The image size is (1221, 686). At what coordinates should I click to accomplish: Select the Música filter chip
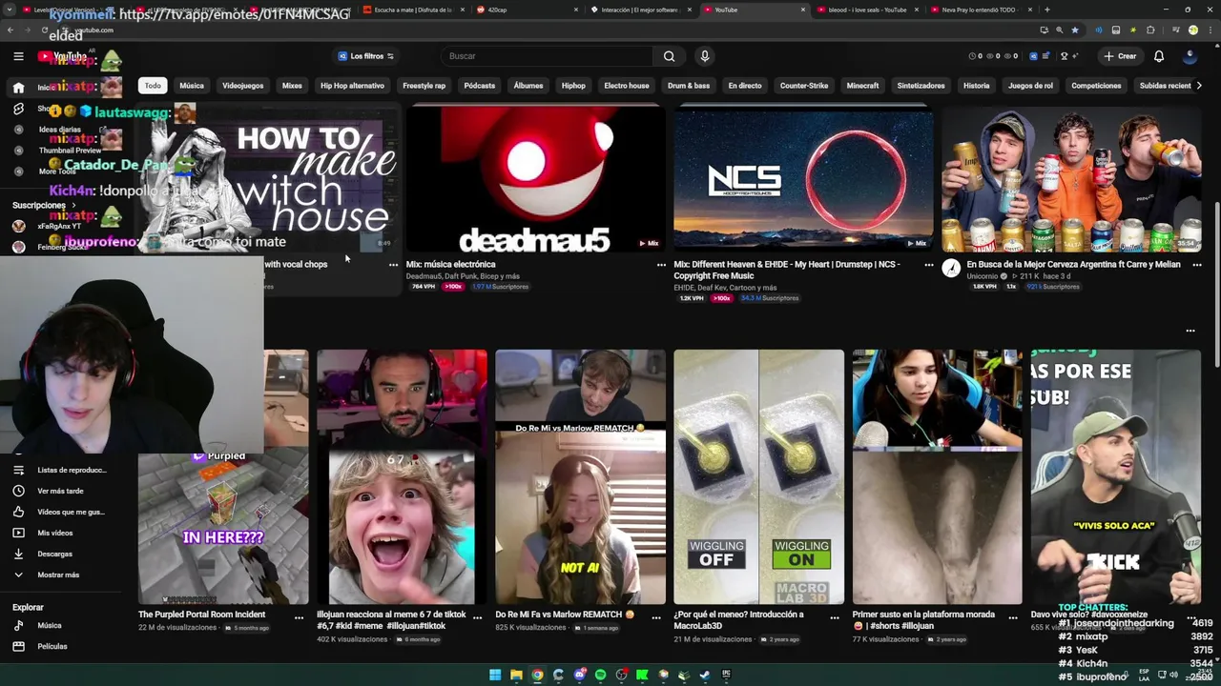192,86
